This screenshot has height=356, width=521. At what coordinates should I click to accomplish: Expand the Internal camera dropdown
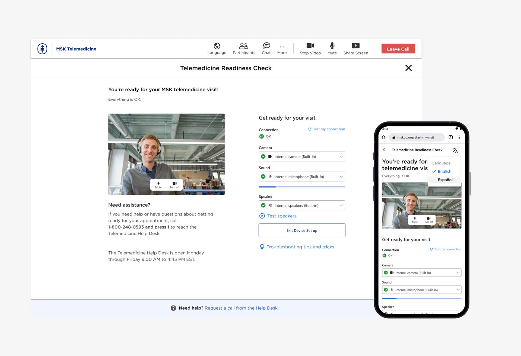pos(302,156)
